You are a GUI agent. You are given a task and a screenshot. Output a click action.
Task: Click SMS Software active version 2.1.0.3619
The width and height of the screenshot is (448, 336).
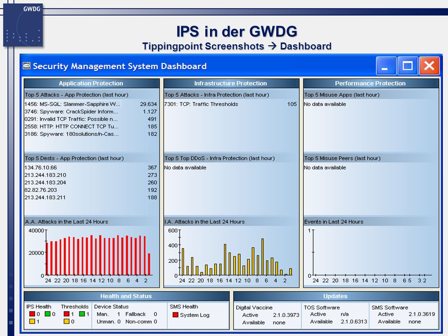pyautogui.click(x=422, y=314)
